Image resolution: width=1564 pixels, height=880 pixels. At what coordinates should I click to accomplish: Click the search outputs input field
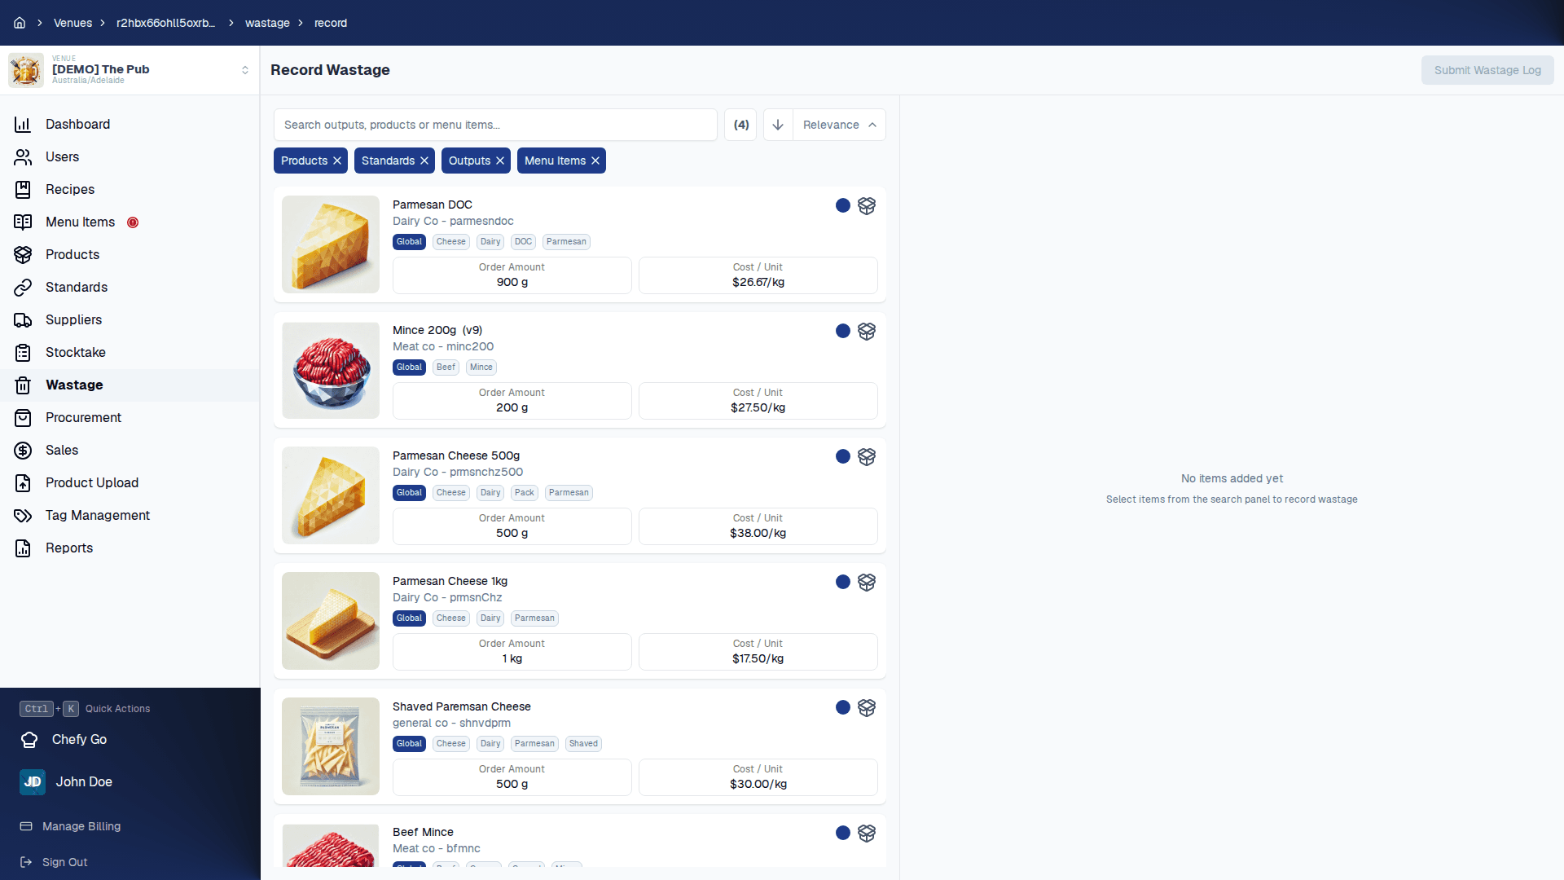[x=495, y=125]
